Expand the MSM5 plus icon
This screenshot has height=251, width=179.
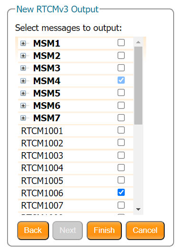pyautogui.click(x=23, y=93)
